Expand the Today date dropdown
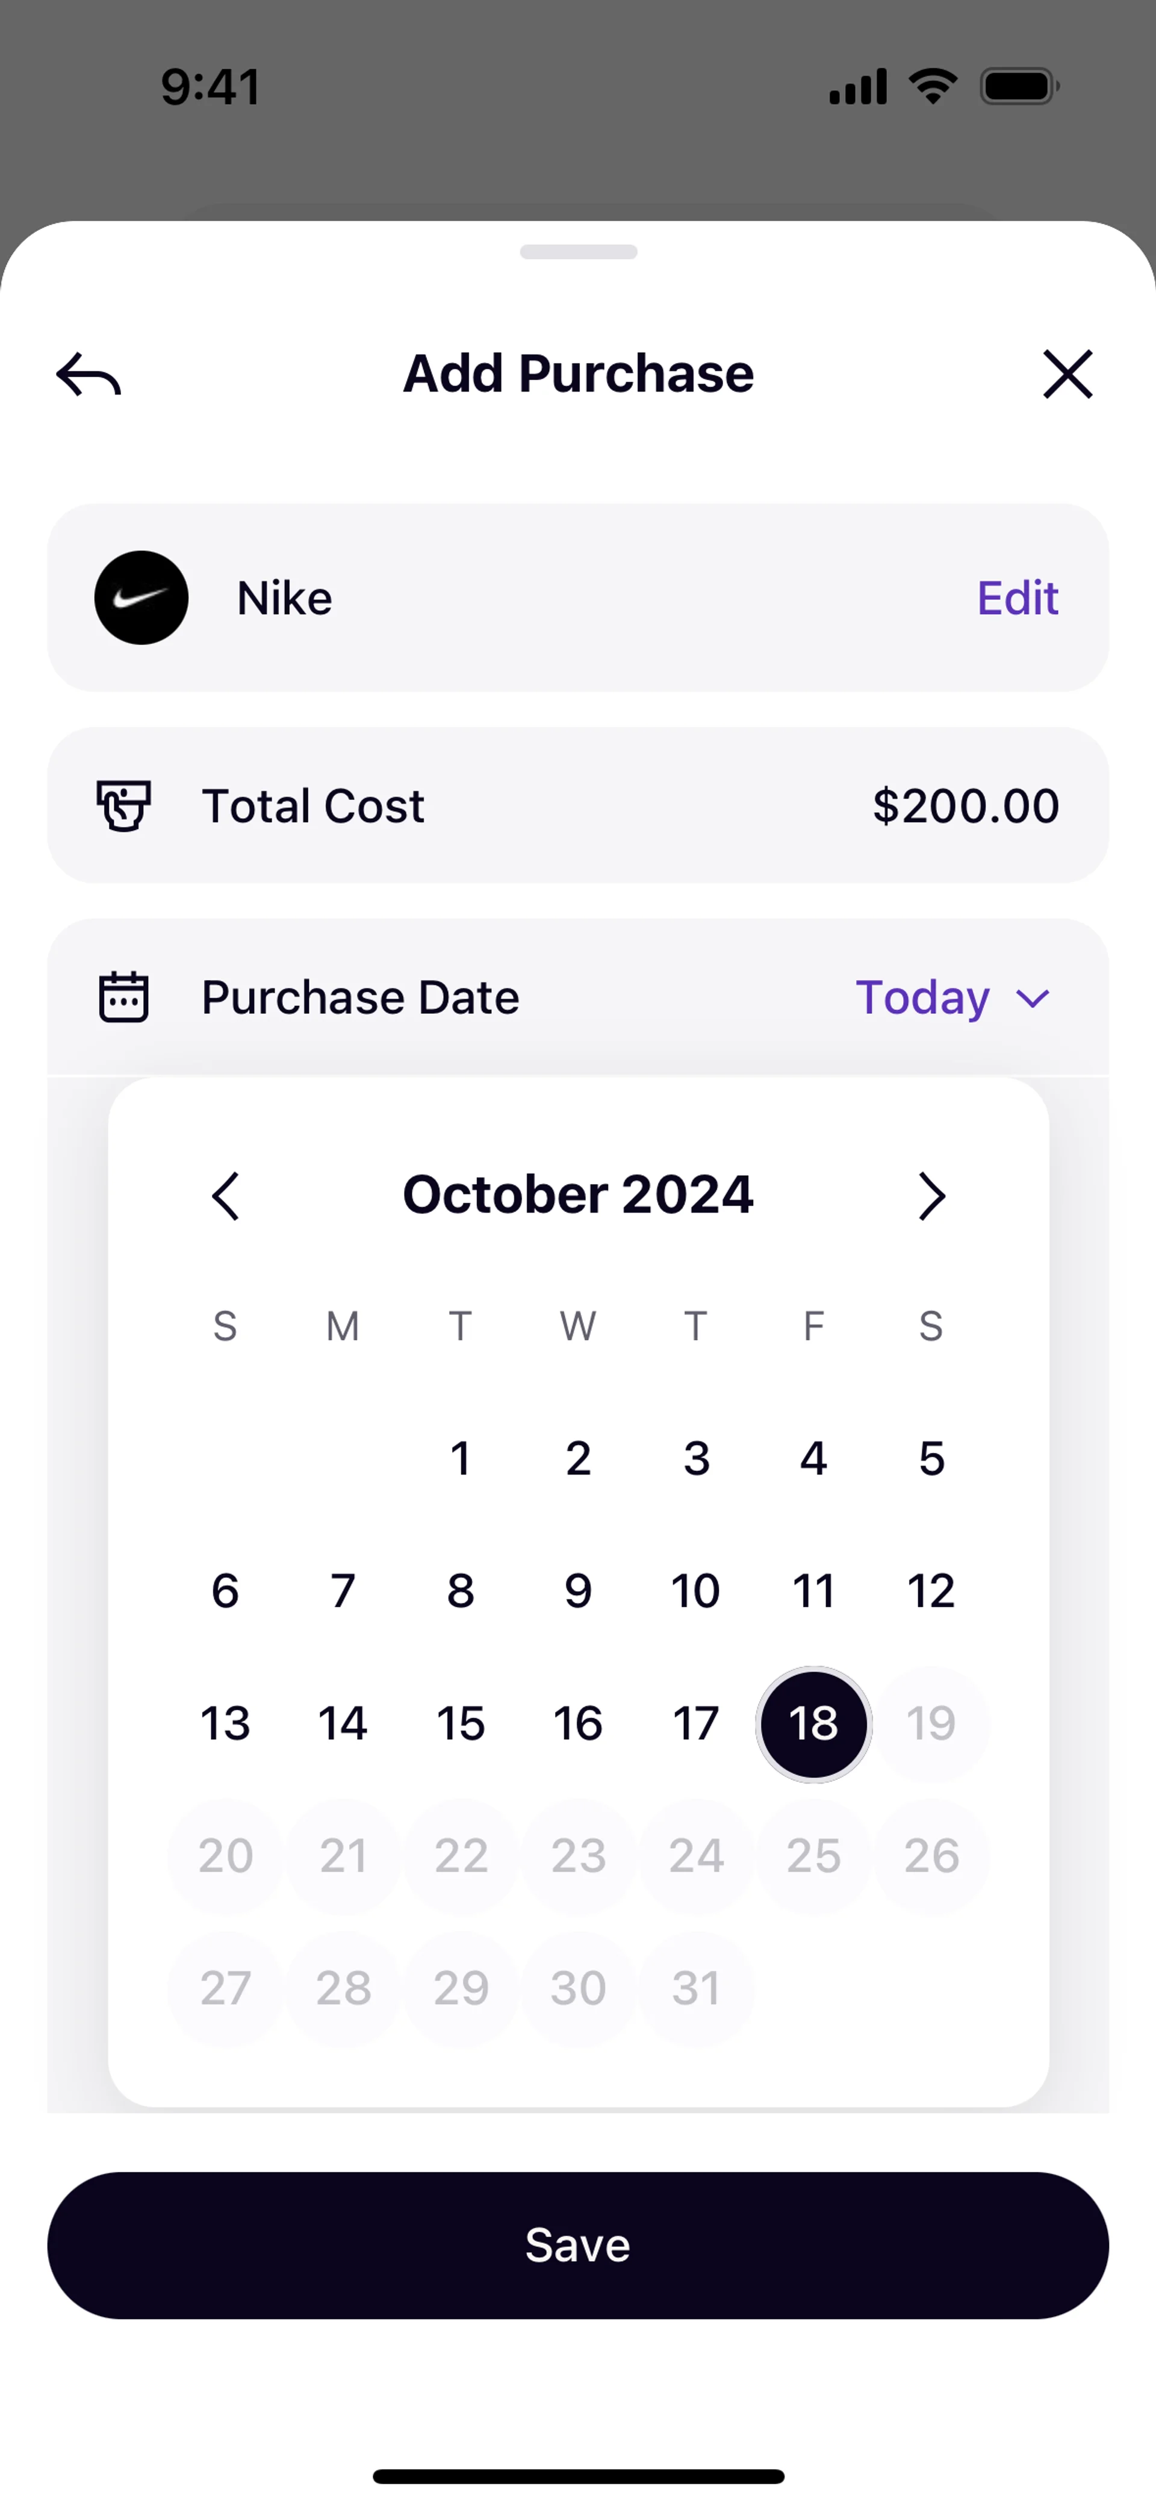This screenshot has width=1156, height=2507. tap(952, 997)
